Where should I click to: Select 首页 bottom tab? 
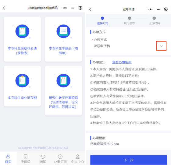[x=8, y=159]
